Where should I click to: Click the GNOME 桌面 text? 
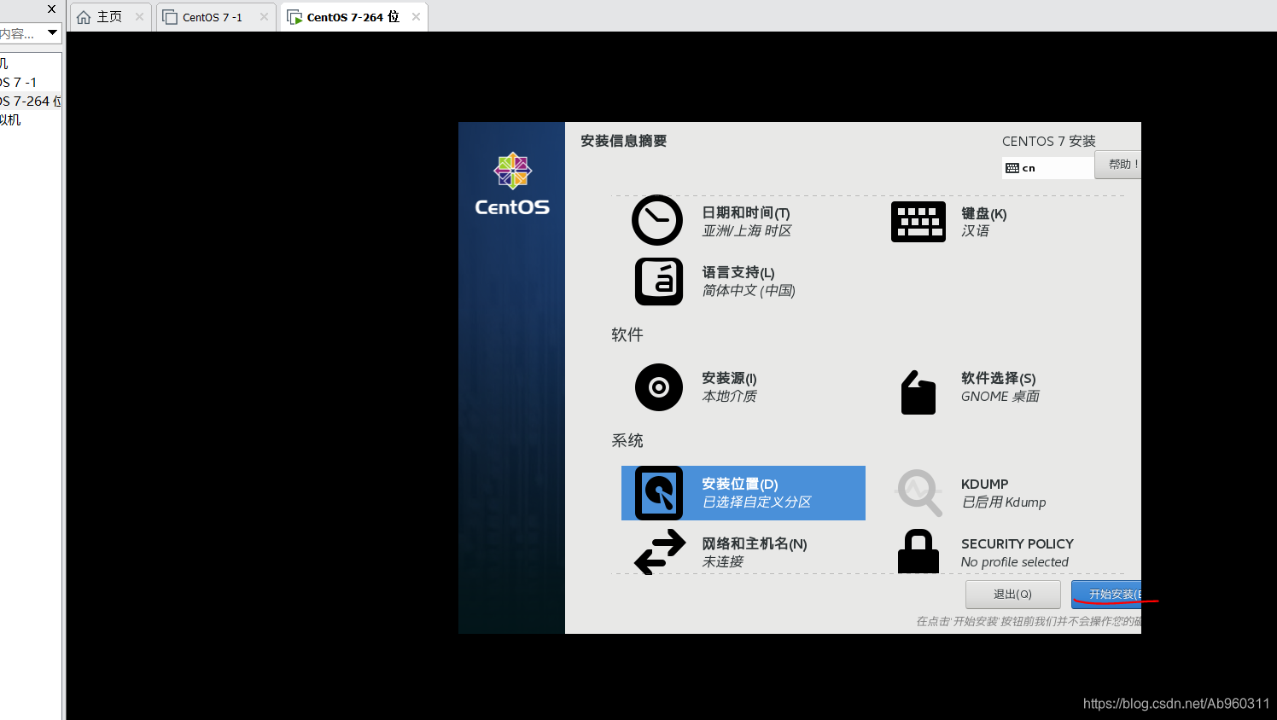click(1000, 397)
